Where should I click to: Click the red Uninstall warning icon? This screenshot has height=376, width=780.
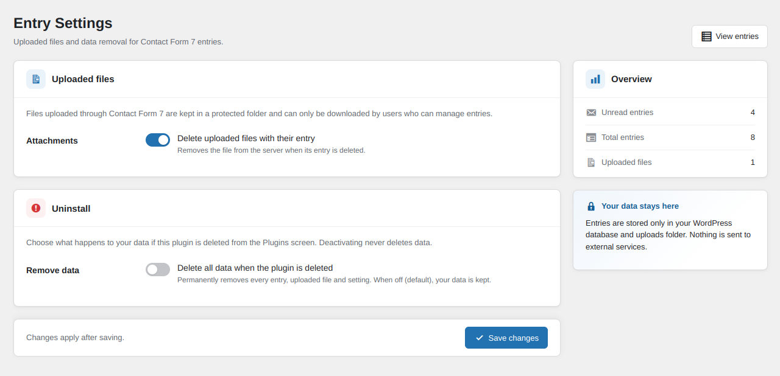tap(36, 208)
